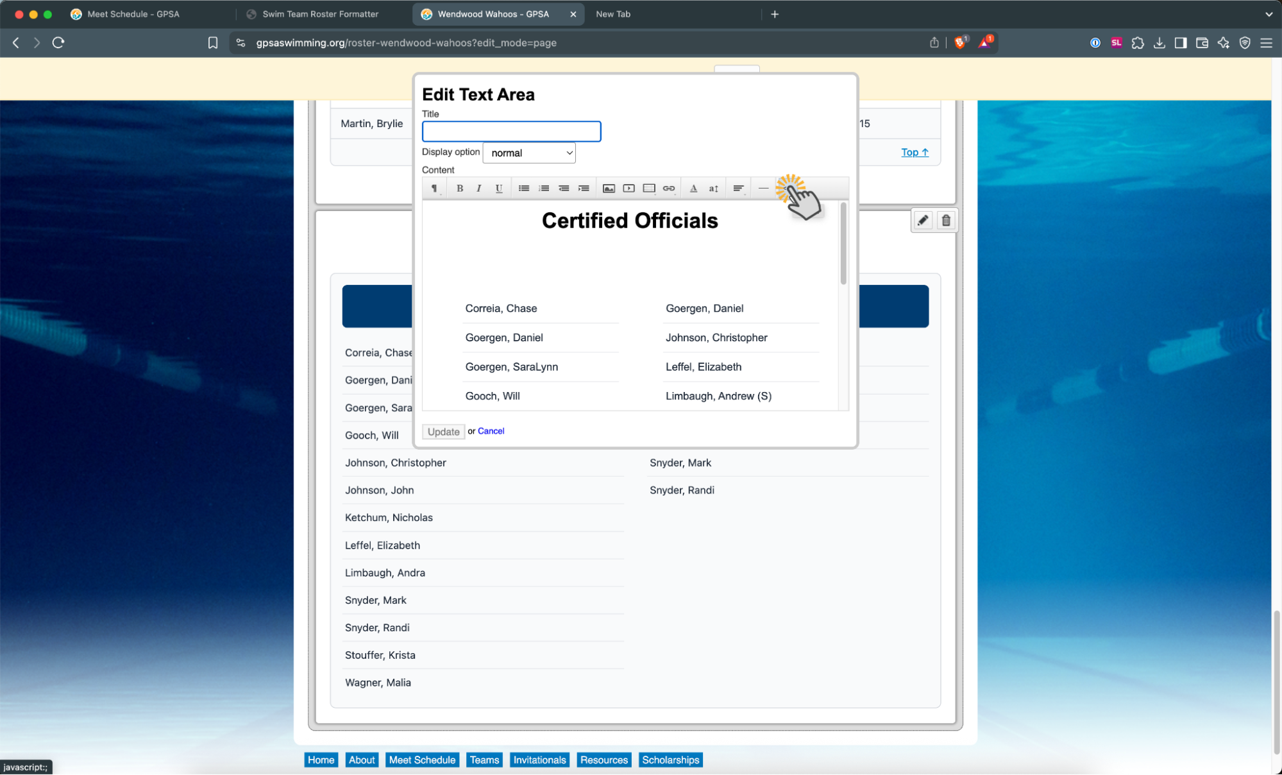This screenshot has width=1282, height=775.
Task: Insert a video into content
Action: pyautogui.click(x=628, y=188)
